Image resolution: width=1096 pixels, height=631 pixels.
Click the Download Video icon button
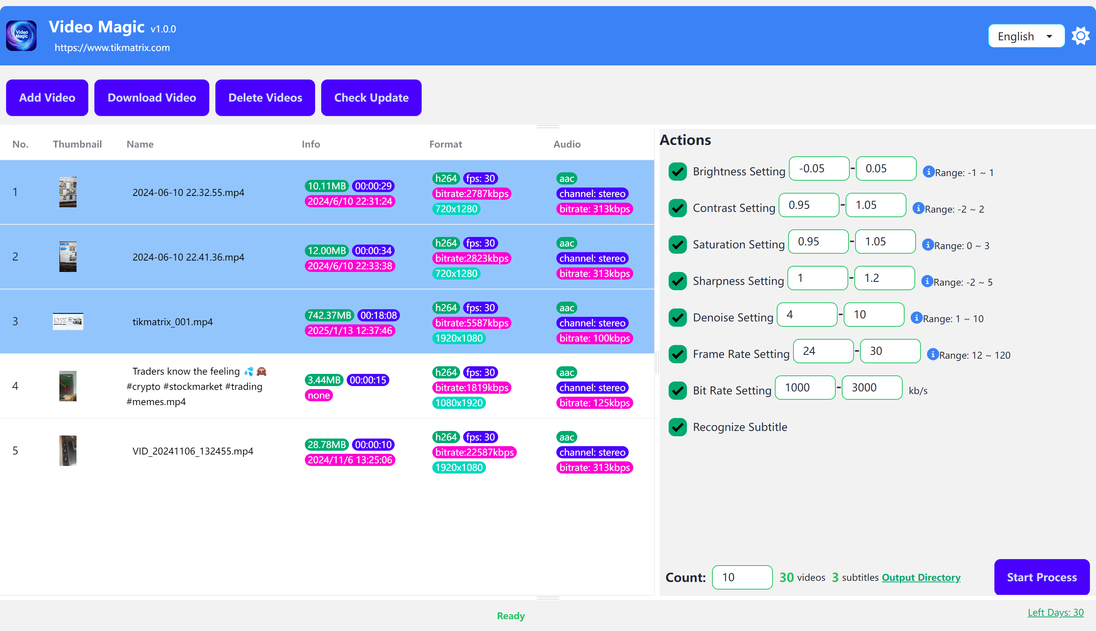pos(151,97)
